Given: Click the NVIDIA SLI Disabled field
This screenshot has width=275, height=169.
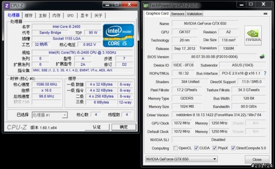Looking at the screenshot, I should point(219,140).
